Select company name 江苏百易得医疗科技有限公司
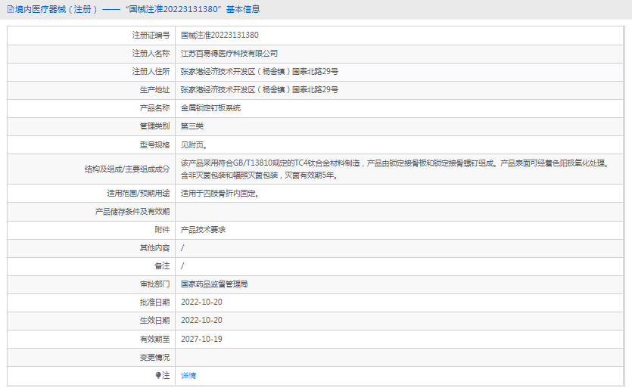 click(x=229, y=54)
